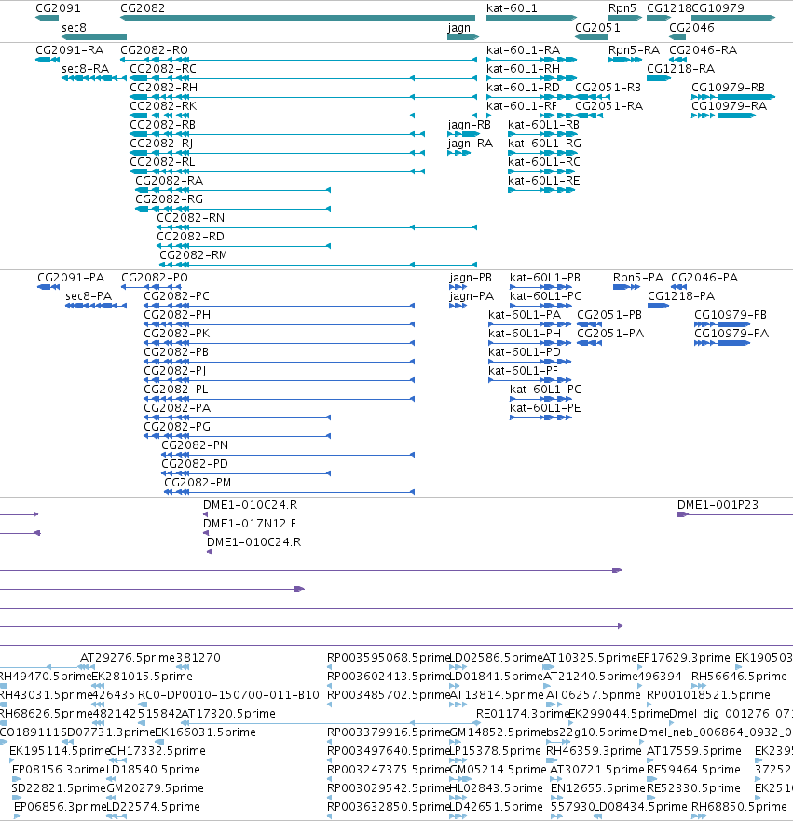Click protein Rpn5-PA label
Viewport: 793px width, 821px height.
click(638, 278)
